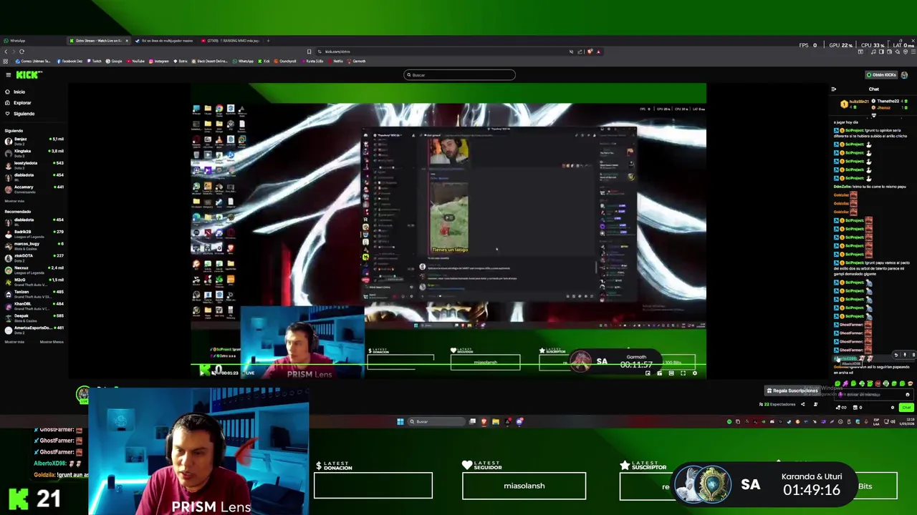The image size is (917, 515).
Task: Reload the browser page
Action: (x=21, y=51)
